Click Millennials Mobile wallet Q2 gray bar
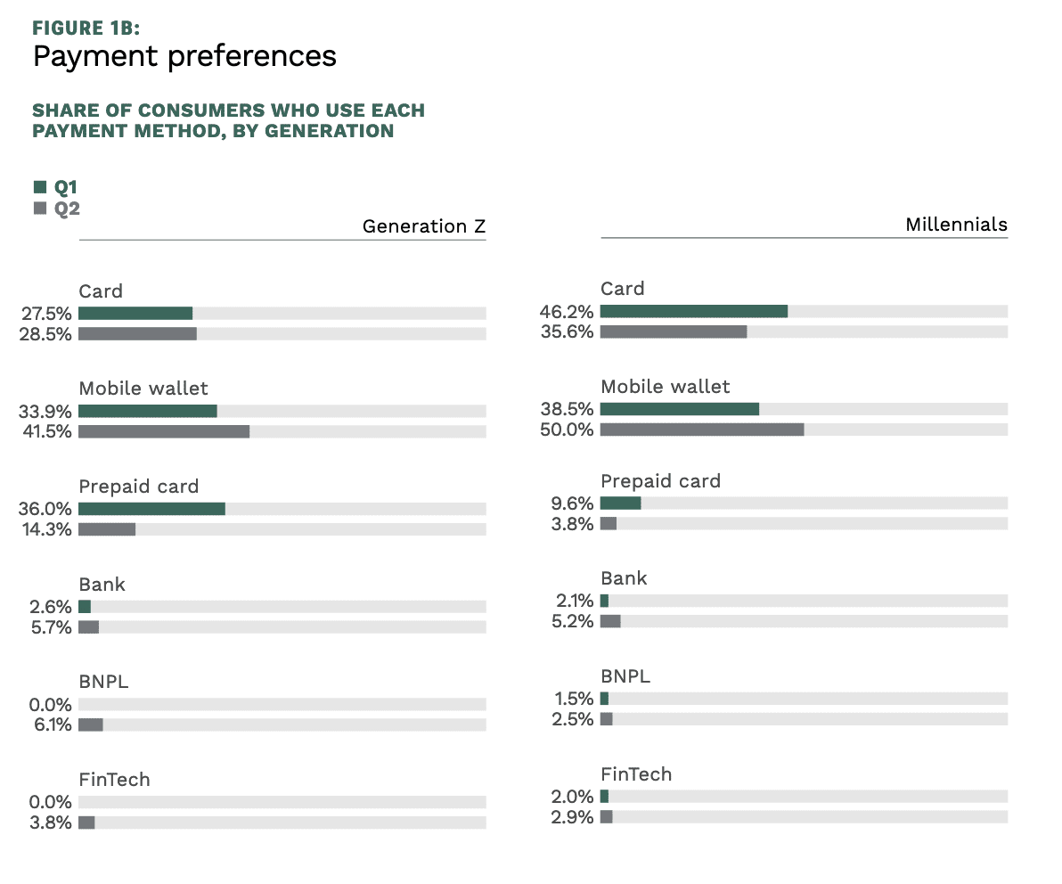This screenshot has width=1062, height=884. click(701, 430)
